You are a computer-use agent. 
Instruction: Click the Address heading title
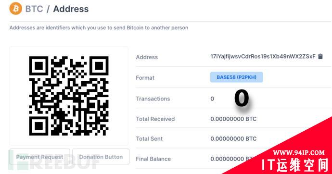click(71, 9)
